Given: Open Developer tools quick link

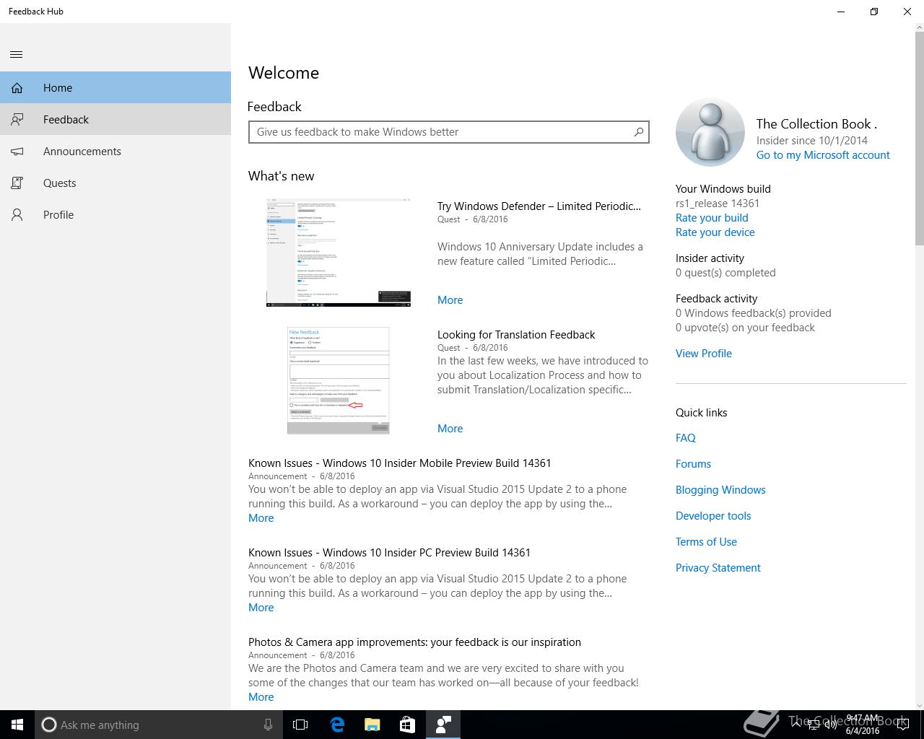Looking at the screenshot, I should pos(713,516).
